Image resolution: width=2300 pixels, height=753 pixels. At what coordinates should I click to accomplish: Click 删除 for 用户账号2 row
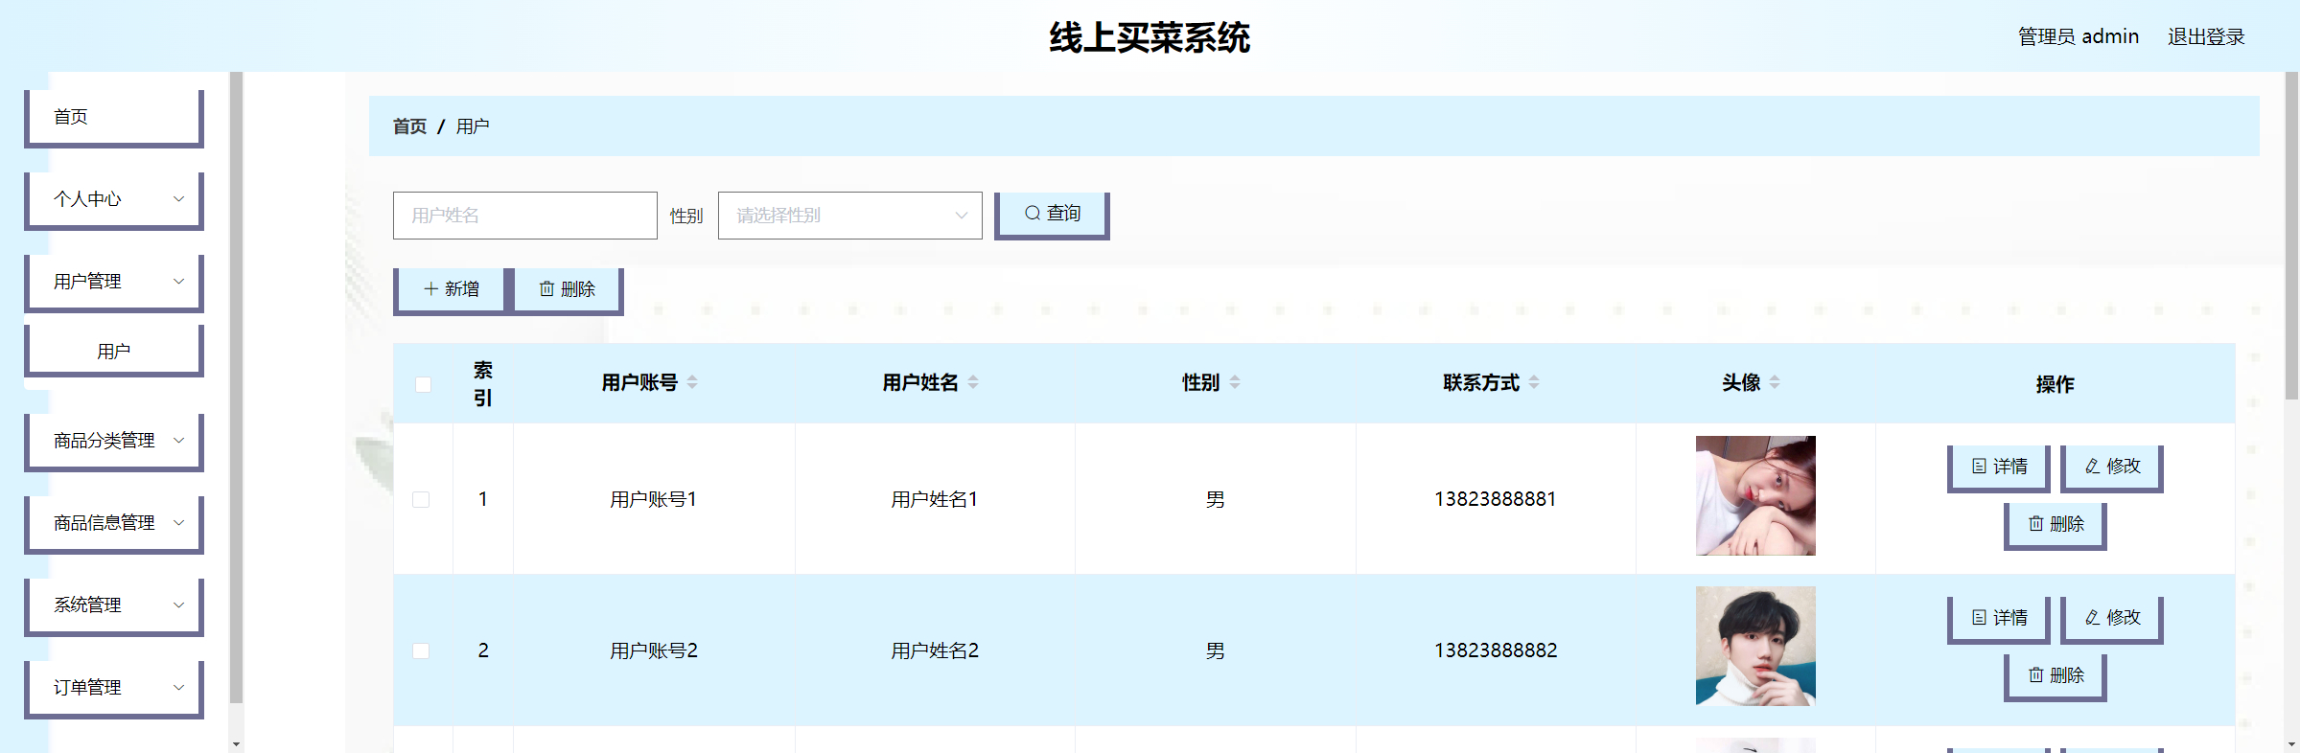(x=2055, y=676)
